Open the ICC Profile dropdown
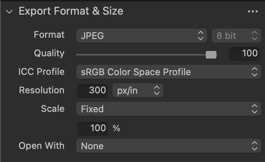 [x=169, y=72]
